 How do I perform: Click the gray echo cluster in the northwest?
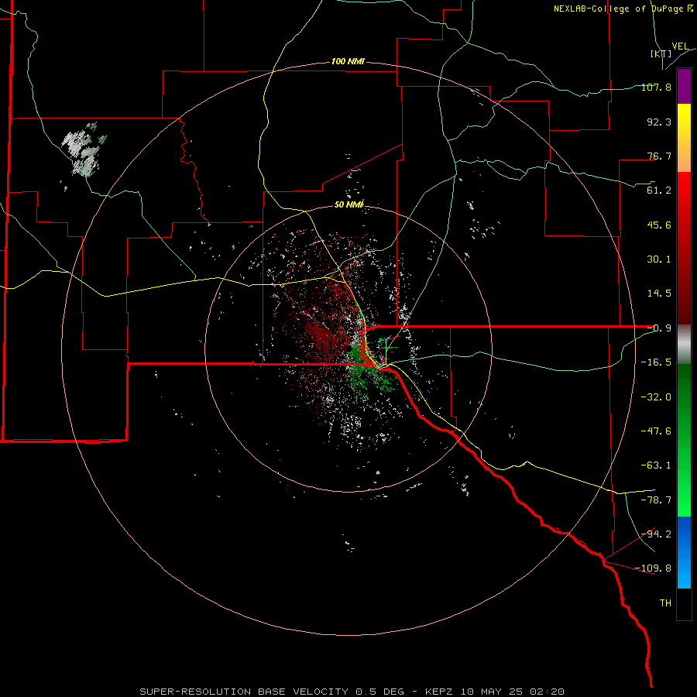pyautogui.click(x=83, y=149)
